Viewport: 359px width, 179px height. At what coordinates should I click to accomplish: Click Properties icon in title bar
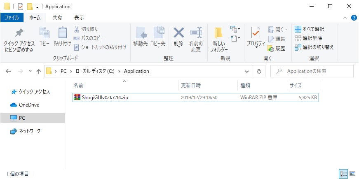tap(21, 7)
